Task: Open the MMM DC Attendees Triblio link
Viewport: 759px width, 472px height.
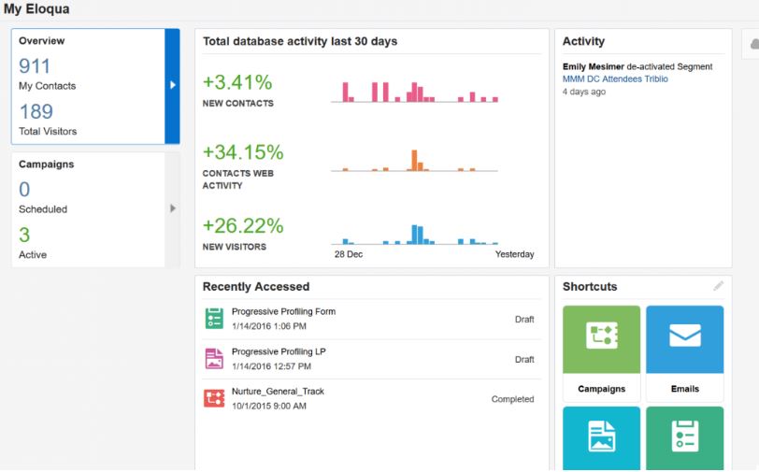Action: [x=615, y=79]
